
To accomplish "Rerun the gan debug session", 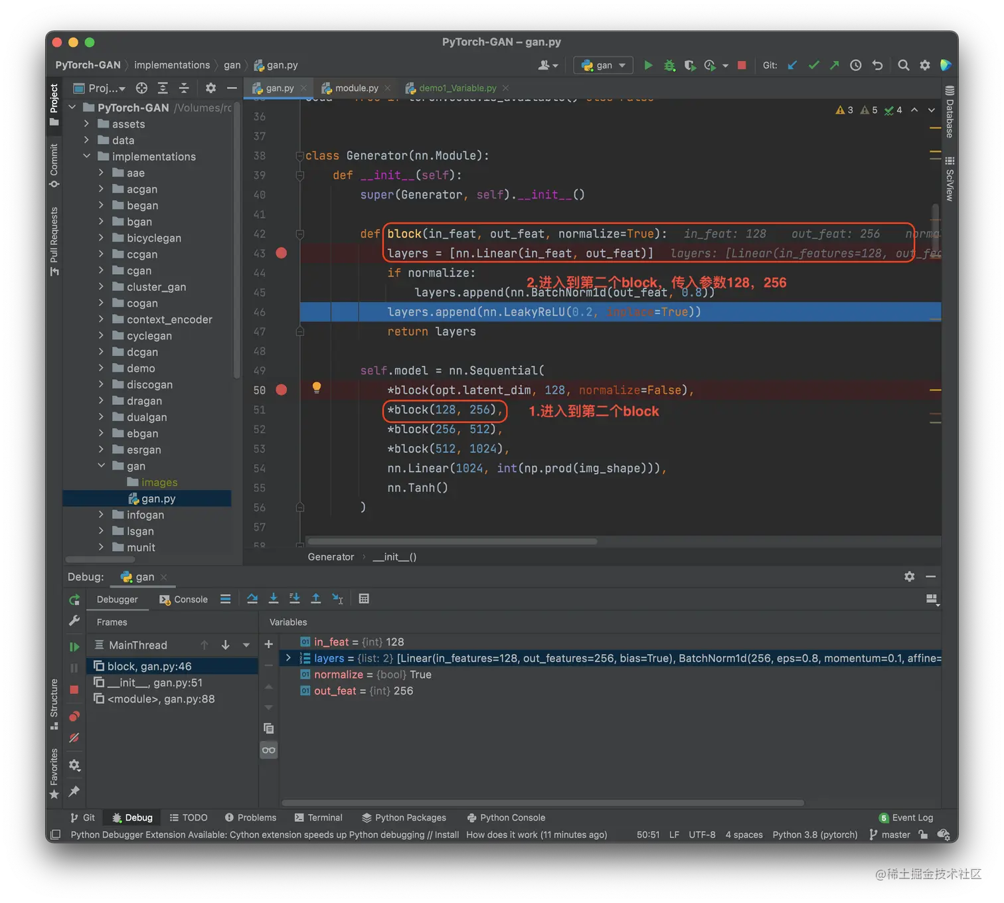I will [74, 600].
